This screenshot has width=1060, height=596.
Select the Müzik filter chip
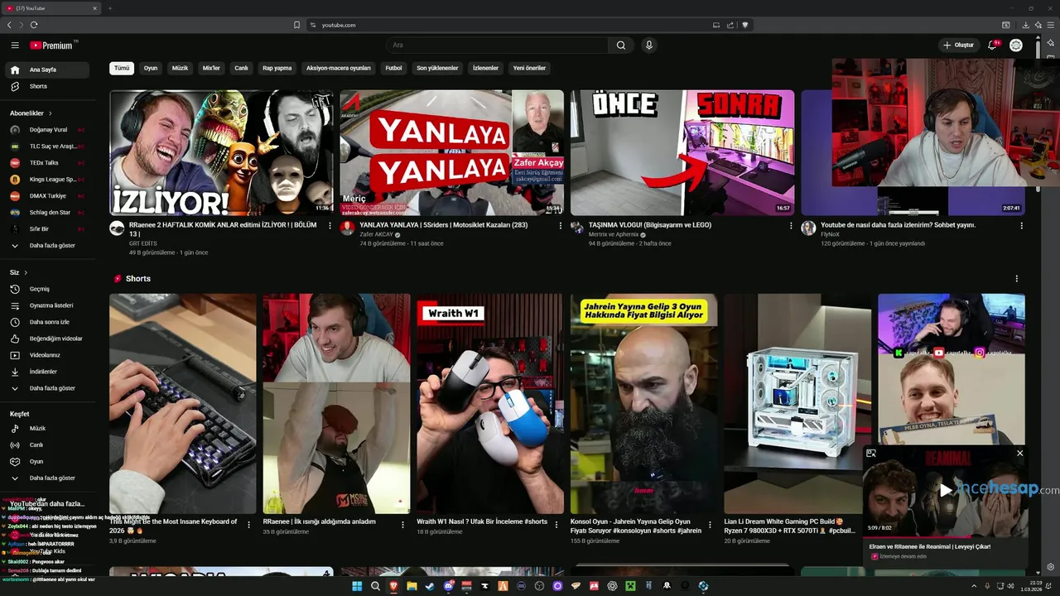(x=180, y=68)
